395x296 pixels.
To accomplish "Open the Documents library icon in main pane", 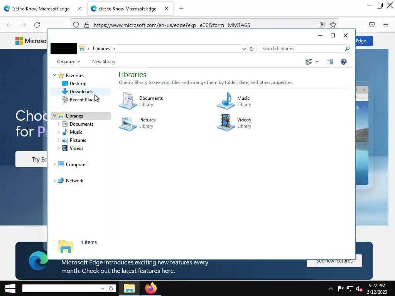I will (128, 101).
